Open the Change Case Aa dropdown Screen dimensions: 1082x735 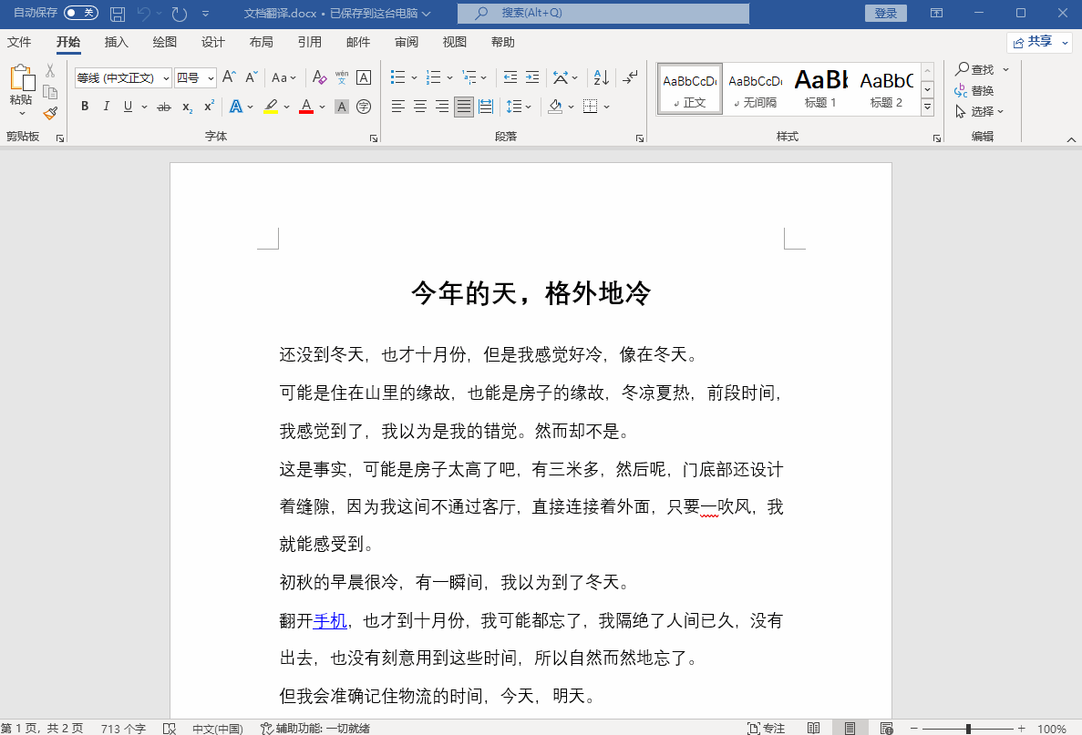[x=283, y=77]
